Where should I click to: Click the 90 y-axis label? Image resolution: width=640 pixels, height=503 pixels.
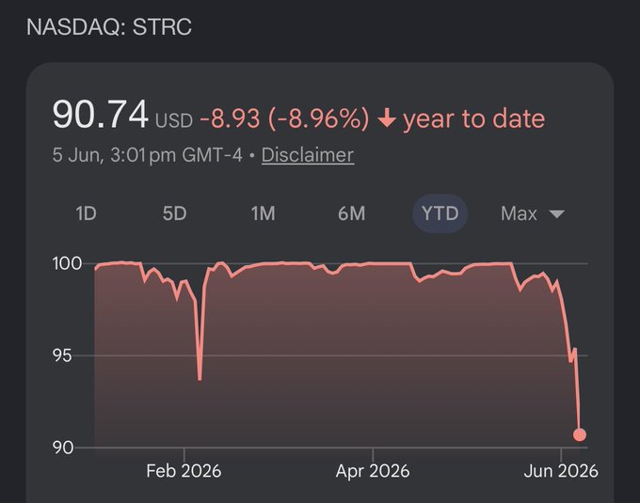tap(63, 448)
